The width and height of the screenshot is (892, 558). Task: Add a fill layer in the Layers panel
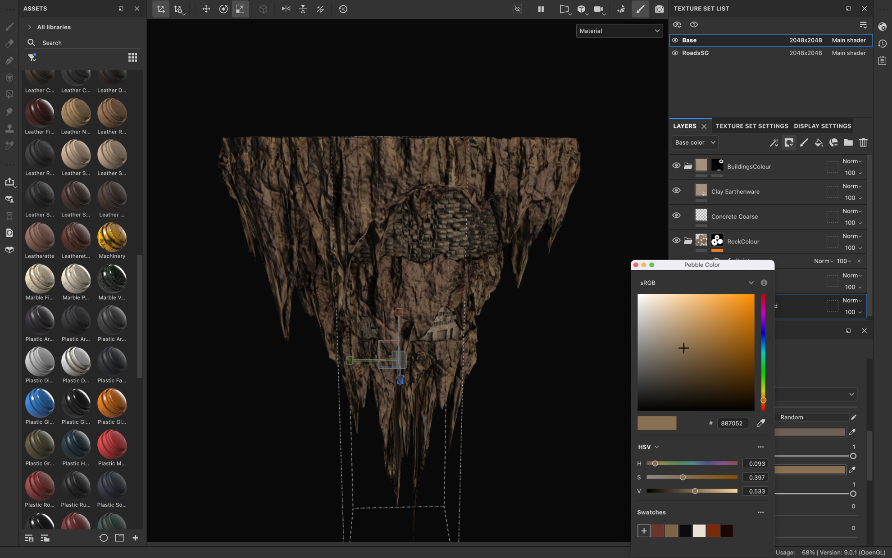(819, 142)
